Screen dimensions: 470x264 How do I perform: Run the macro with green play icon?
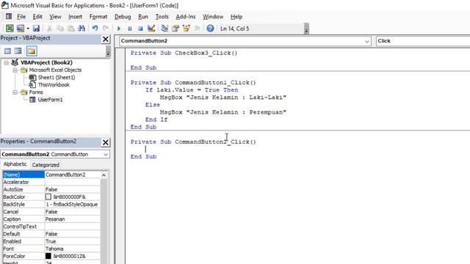coord(119,29)
